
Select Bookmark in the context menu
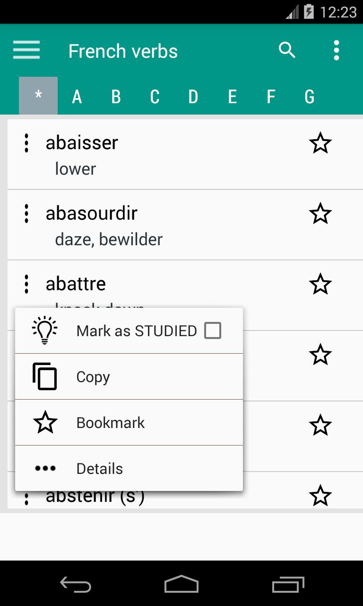(x=129, y=423)
